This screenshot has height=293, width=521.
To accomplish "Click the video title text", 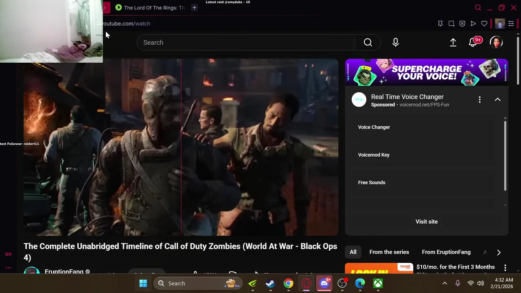I will (180, 252).
